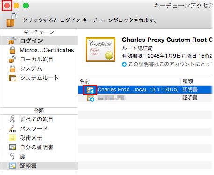214x175 pixels.
Task: Click the 証明書 category icon in sidebar
Action: [13, 166]
